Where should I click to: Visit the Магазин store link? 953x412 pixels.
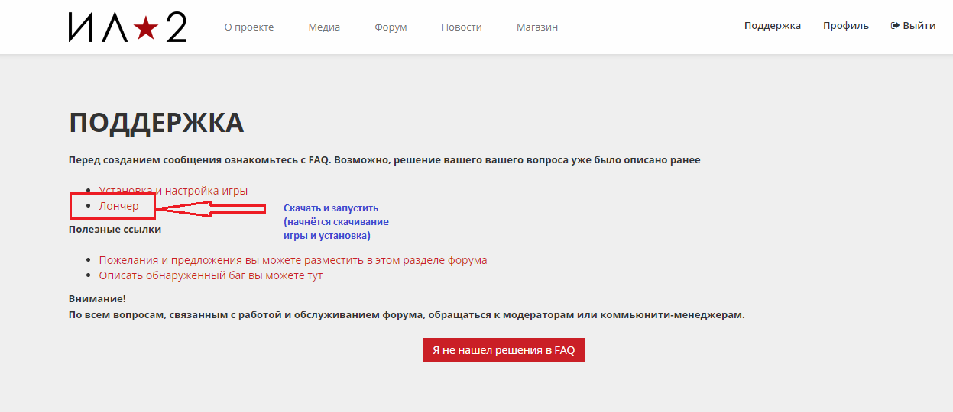pyautogui.click(x=537, y=27)
